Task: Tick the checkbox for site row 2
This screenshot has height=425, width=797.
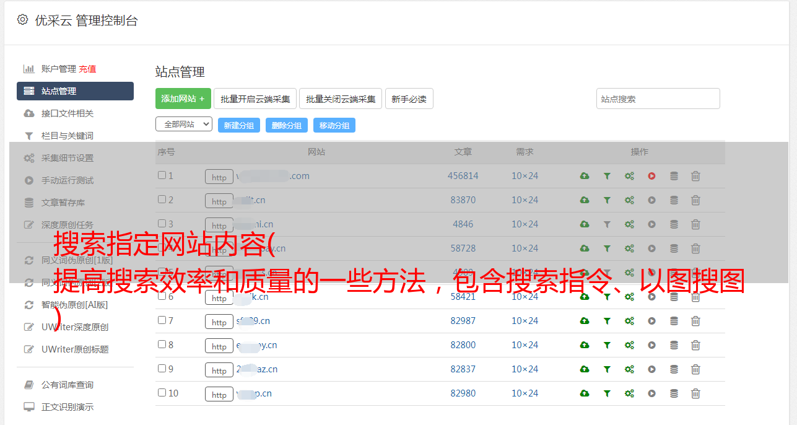Action: click(162, 199)
